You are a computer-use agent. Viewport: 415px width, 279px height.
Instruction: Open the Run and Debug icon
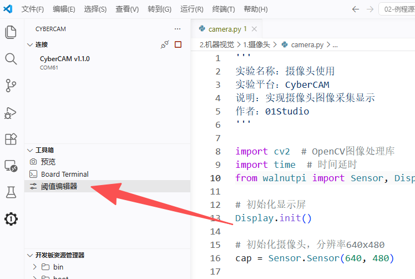click(11, 113)
